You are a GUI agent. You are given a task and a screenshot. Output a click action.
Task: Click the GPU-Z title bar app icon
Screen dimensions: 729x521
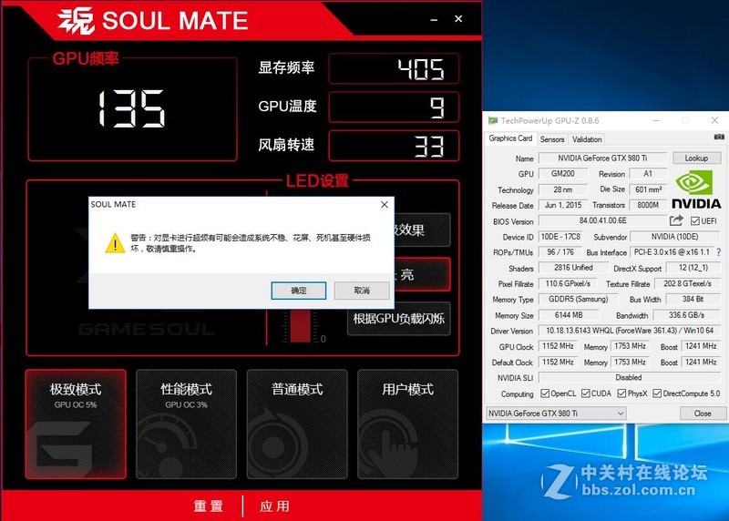(x=492, y=121)
